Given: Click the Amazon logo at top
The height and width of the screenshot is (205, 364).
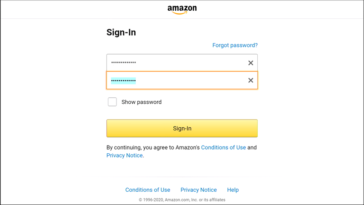Looking at the screenshot, I should click(182, 9).
